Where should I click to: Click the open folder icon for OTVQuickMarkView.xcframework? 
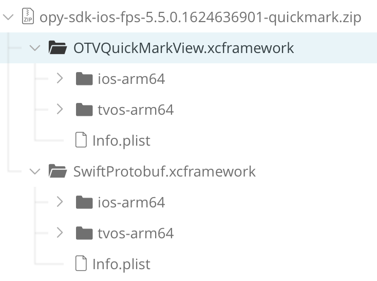(x=59, y=48)
